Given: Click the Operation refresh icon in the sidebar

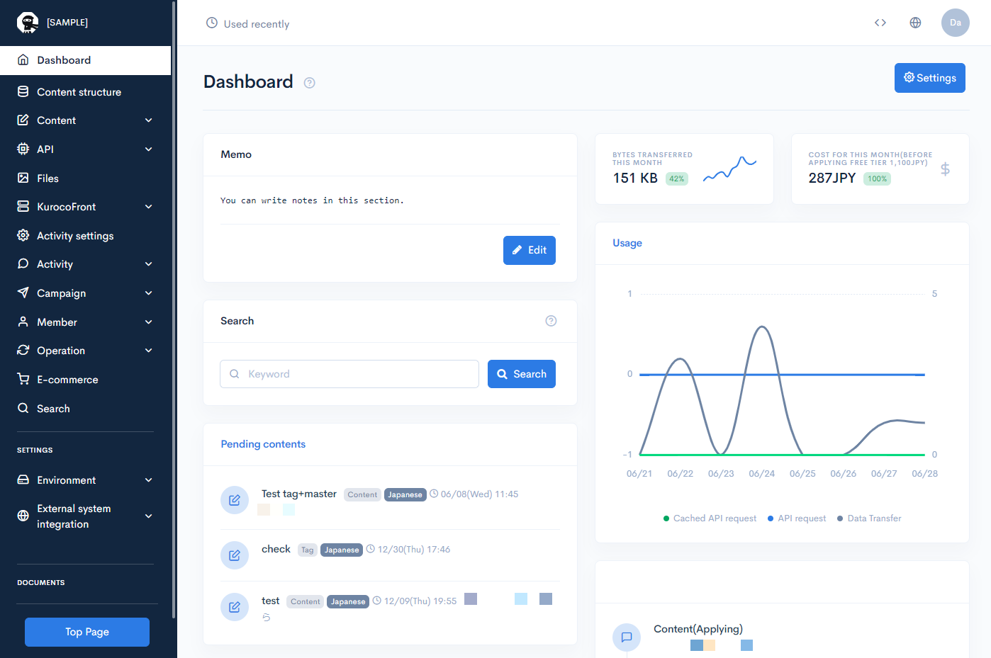Looking at the screenshot, I should tap(23, 350).
